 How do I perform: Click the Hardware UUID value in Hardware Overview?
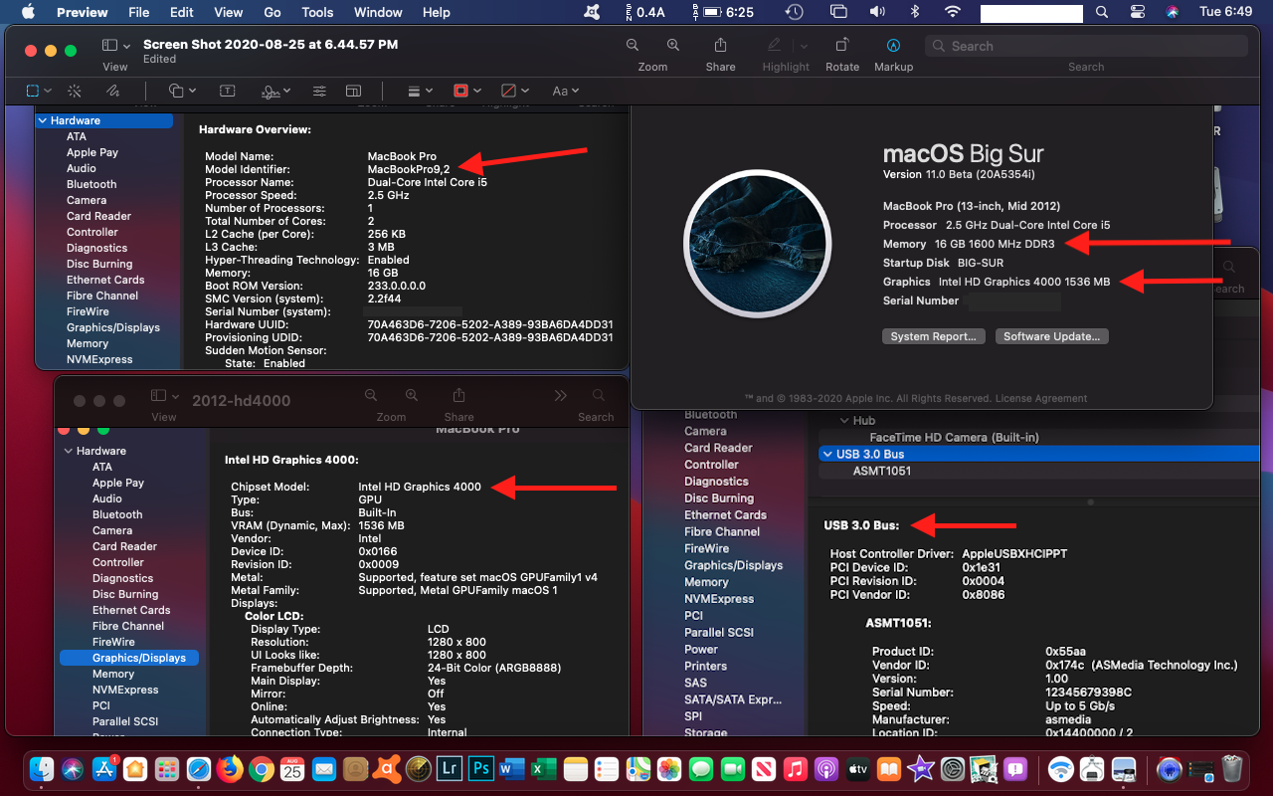click(x=490, y=324)
